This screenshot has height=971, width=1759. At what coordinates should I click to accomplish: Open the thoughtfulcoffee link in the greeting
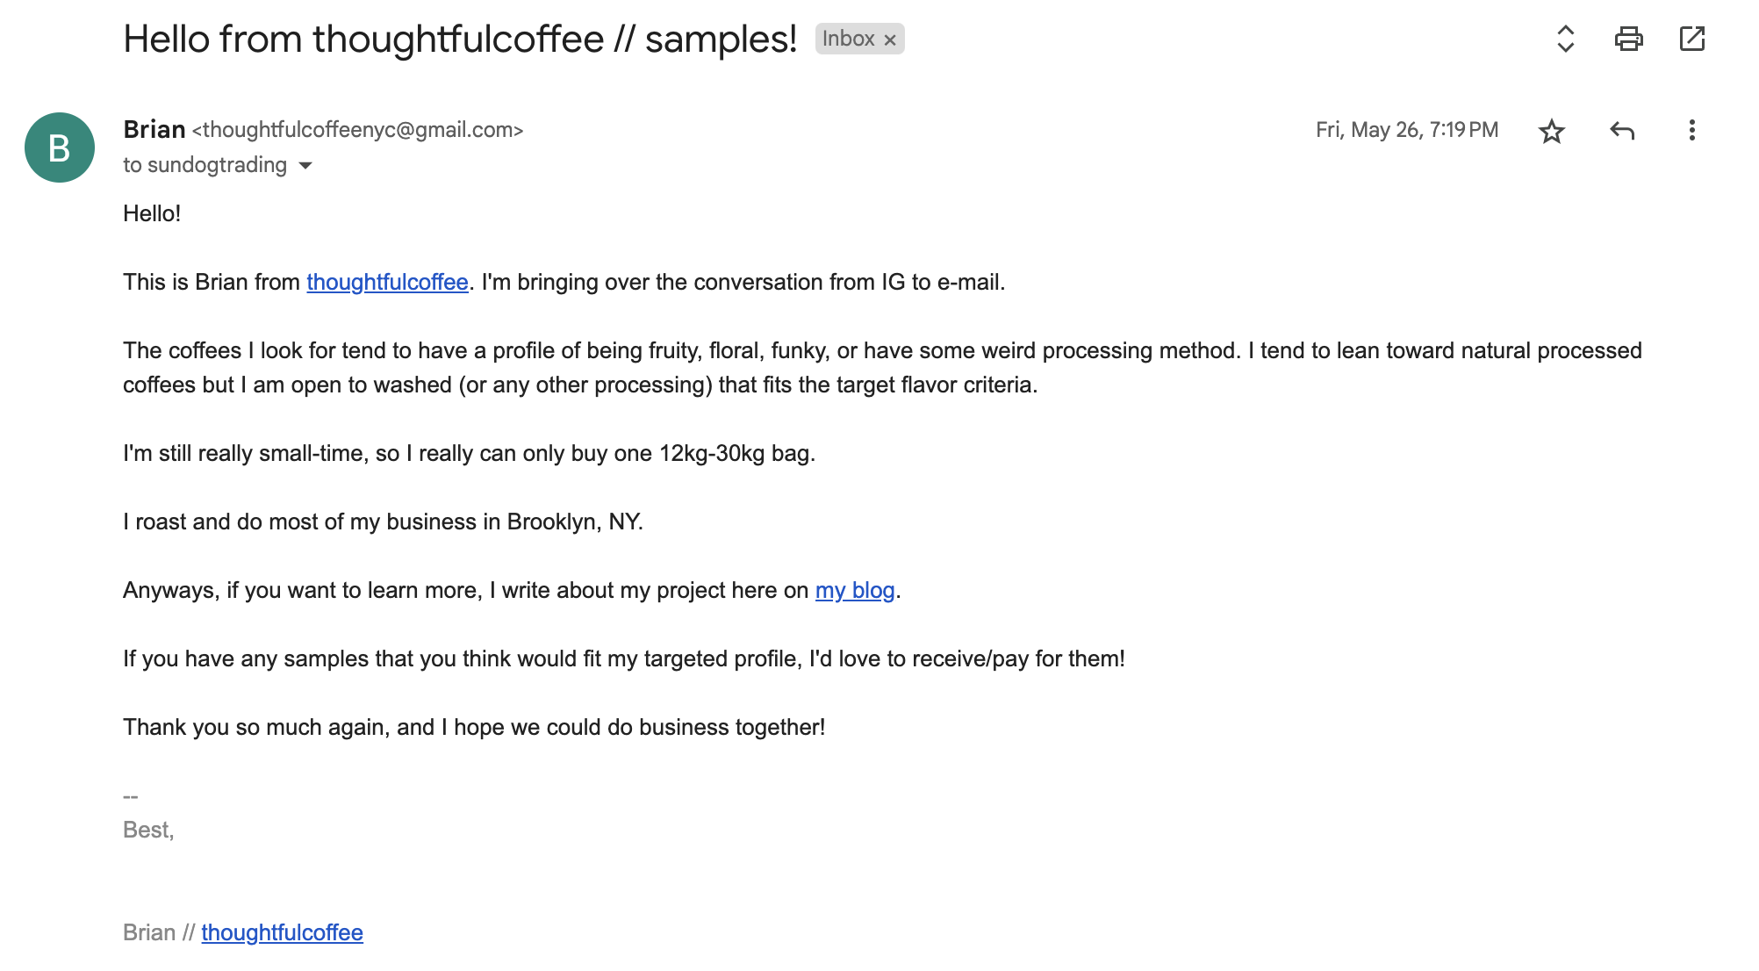point(386,283)
